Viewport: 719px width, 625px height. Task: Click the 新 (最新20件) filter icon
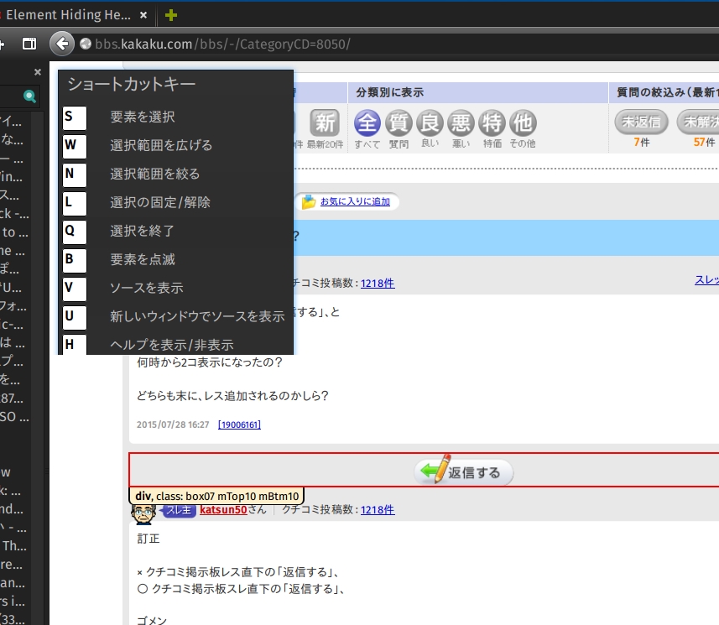pyautogui.click(x=325, y=122)
